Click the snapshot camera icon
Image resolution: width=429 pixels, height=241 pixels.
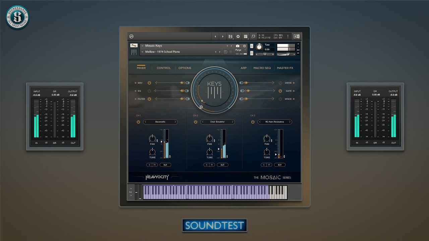pos(238,46)
